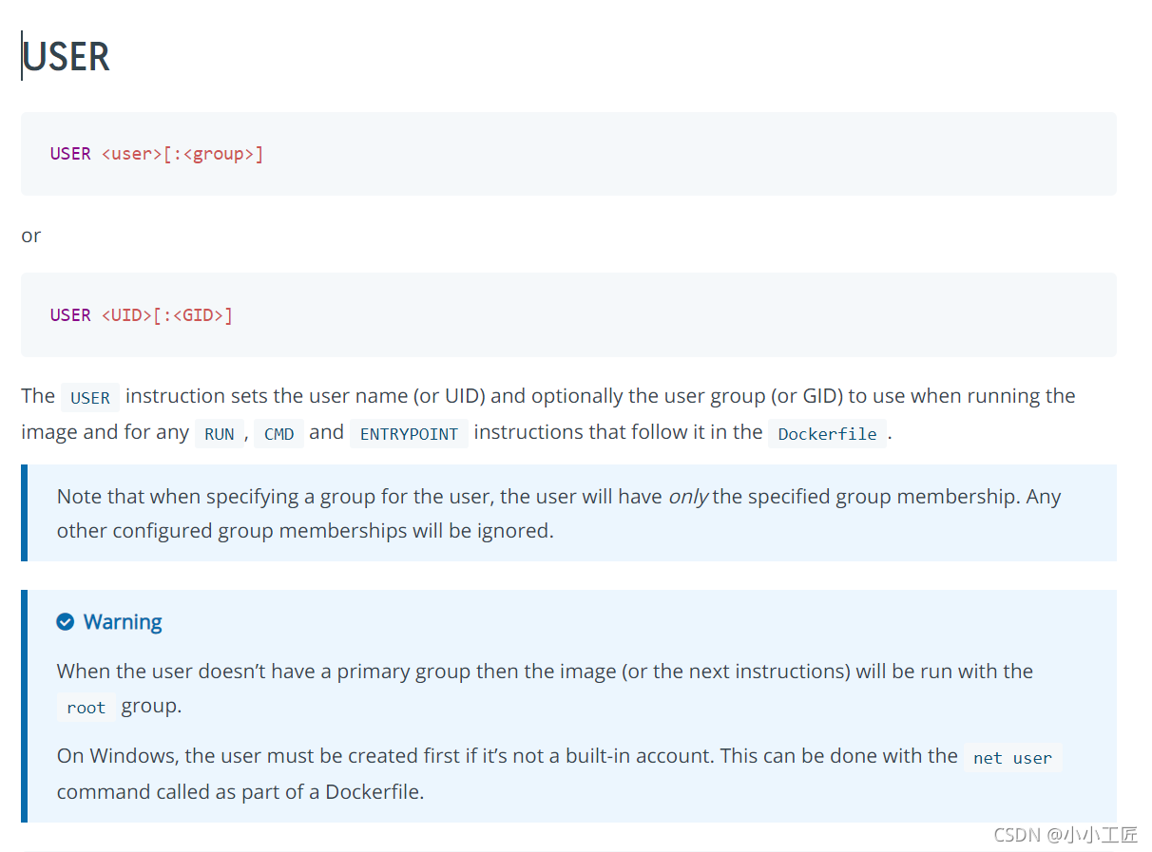The width and height of the screenshot is (1152, 852).
Task: Click the inline ENTRYPOINT code tag
Action: (x=410, y=434)
